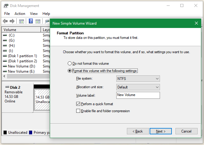Click the Disk 2 removable disk icon
Viewport: 204px width, 145px height.
7,87
